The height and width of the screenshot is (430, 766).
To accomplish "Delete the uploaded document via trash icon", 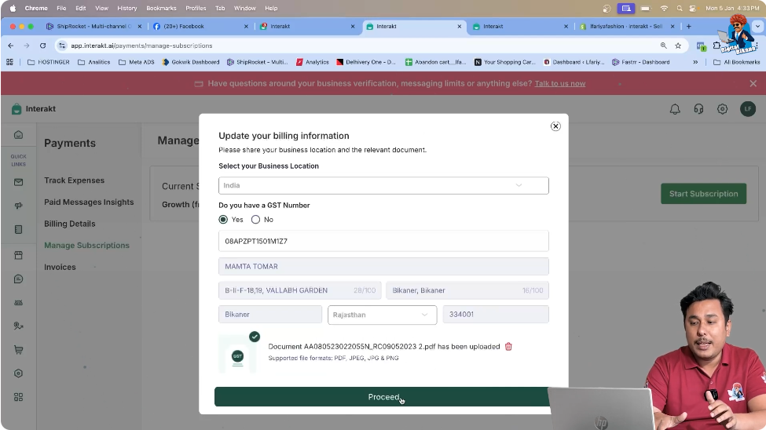I will (508, 347).
